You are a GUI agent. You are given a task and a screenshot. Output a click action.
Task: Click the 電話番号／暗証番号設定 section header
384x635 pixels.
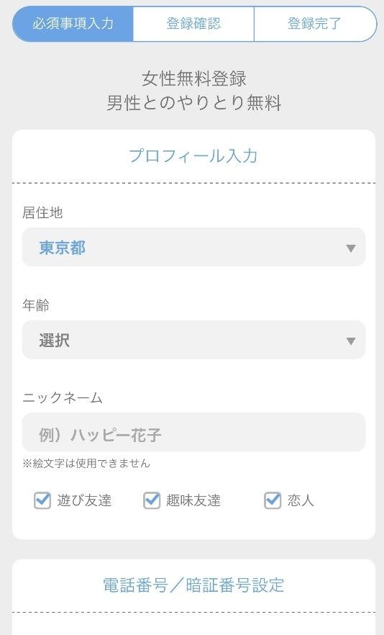(193, 585)
